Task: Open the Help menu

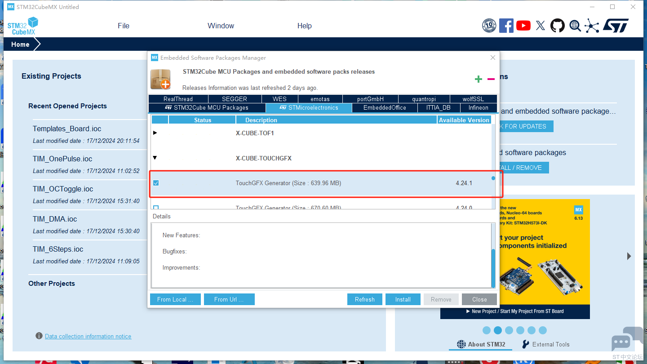Action: point(305,26)
